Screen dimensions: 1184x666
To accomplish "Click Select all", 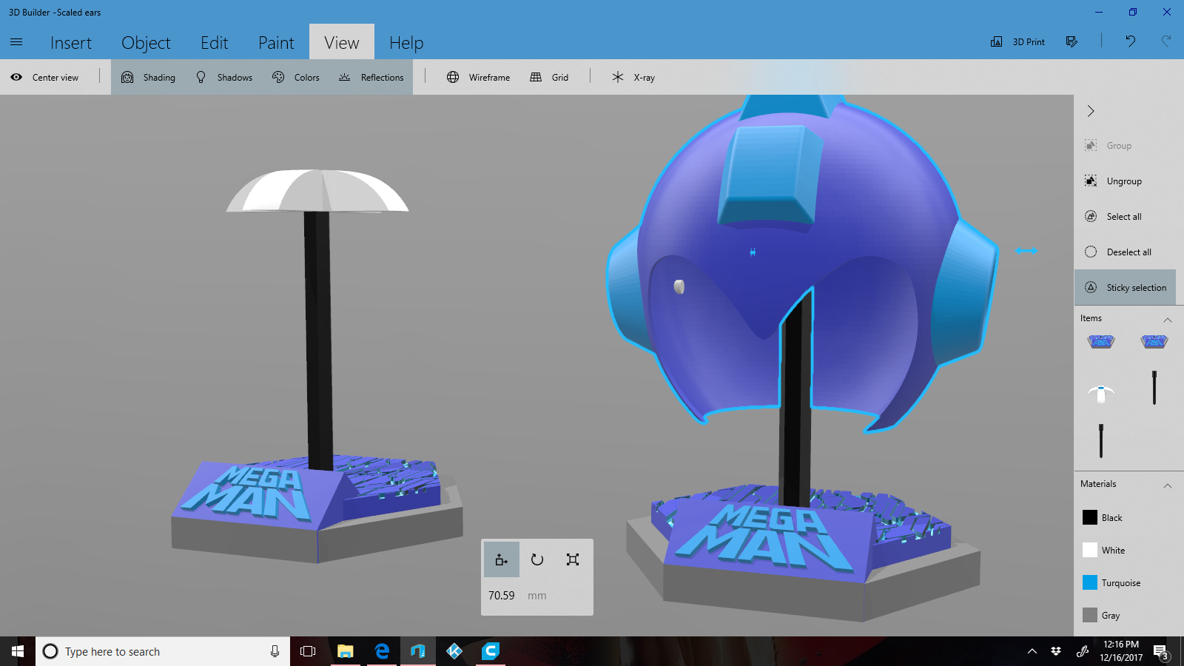I will coord(1114,217).
